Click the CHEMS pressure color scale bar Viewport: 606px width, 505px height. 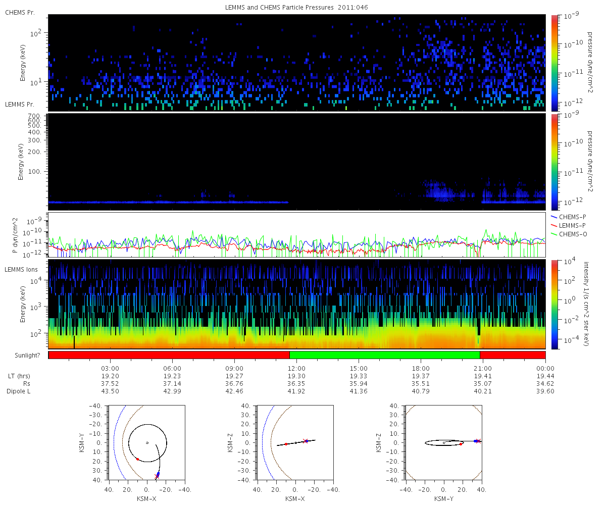pyautogui.click(x=554, y=63)
